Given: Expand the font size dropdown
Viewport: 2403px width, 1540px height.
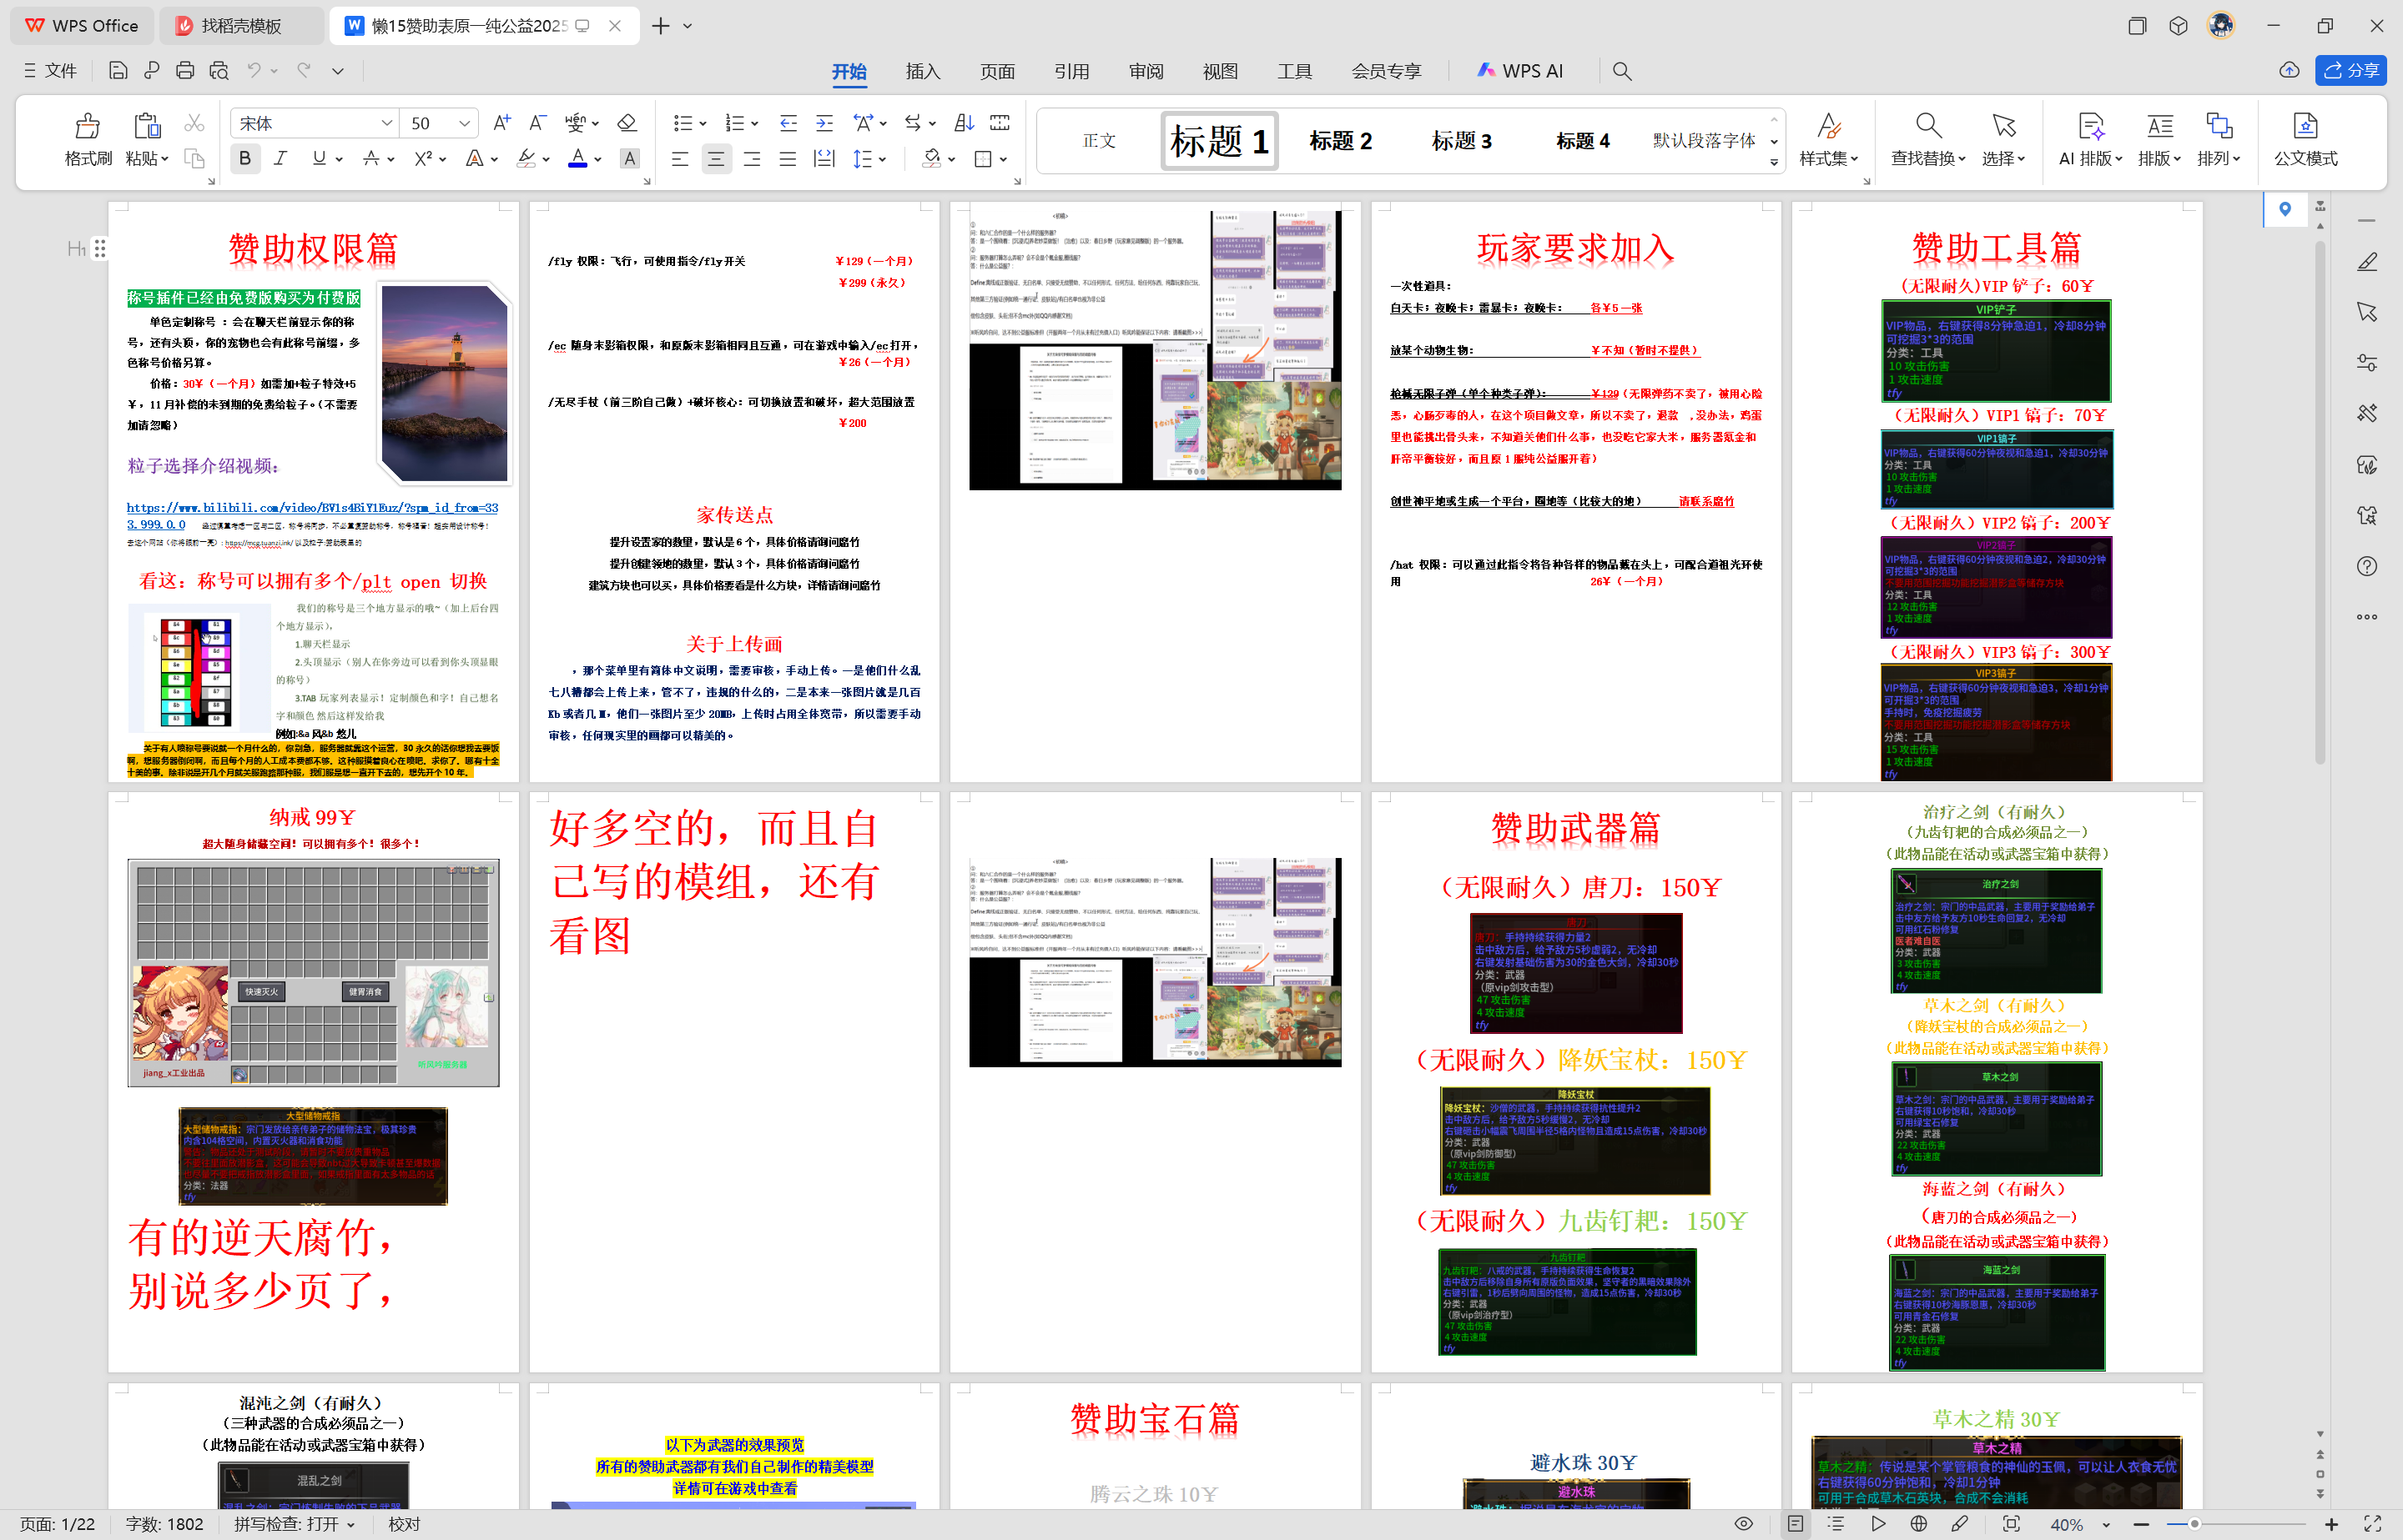Looking at the screenshot, I should [464, 123].
